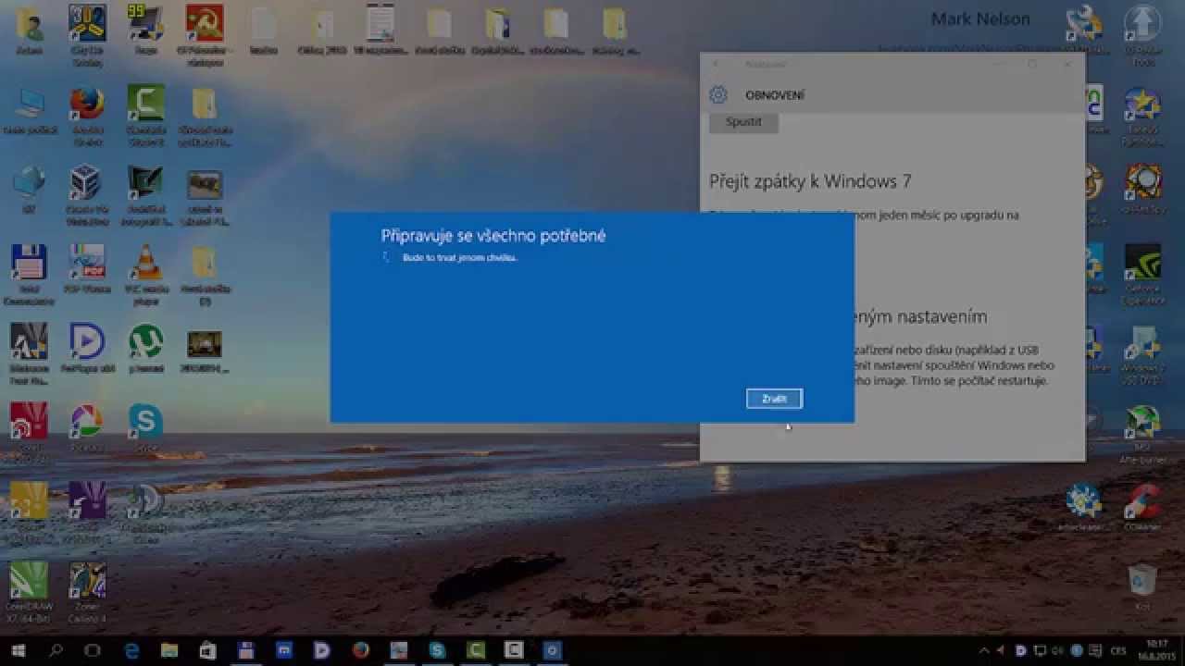
Task: Launch Microsoft Edge from the taskbar
Action: point(131,650)
